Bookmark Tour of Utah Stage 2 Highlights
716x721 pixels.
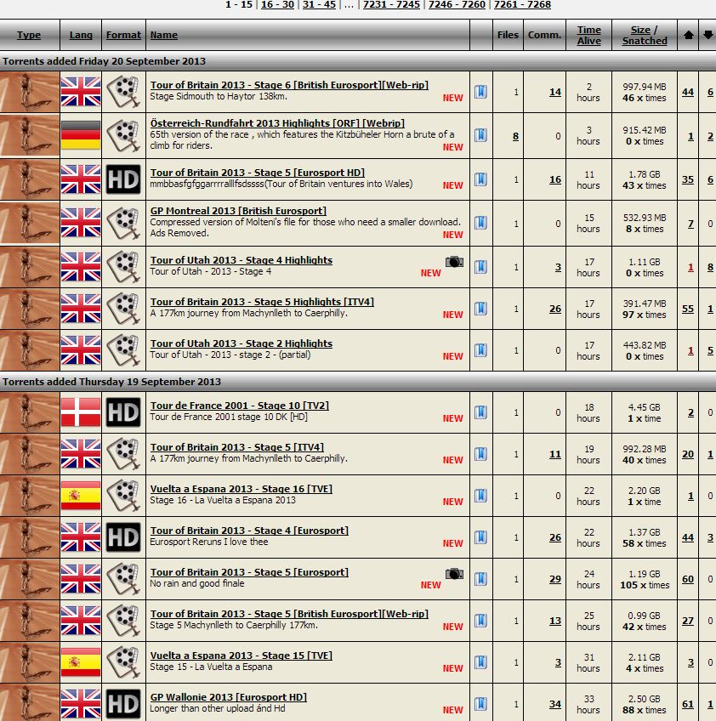tap(480, 350)
